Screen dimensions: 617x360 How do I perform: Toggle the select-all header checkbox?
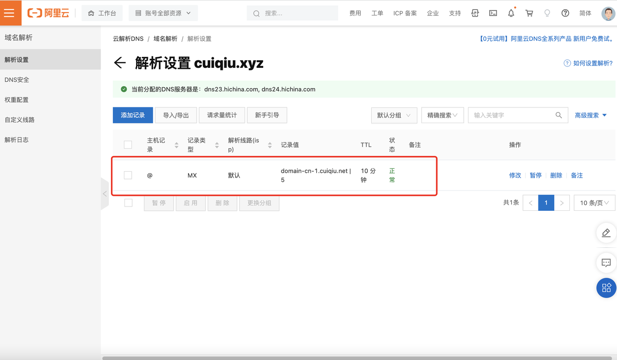128,144
